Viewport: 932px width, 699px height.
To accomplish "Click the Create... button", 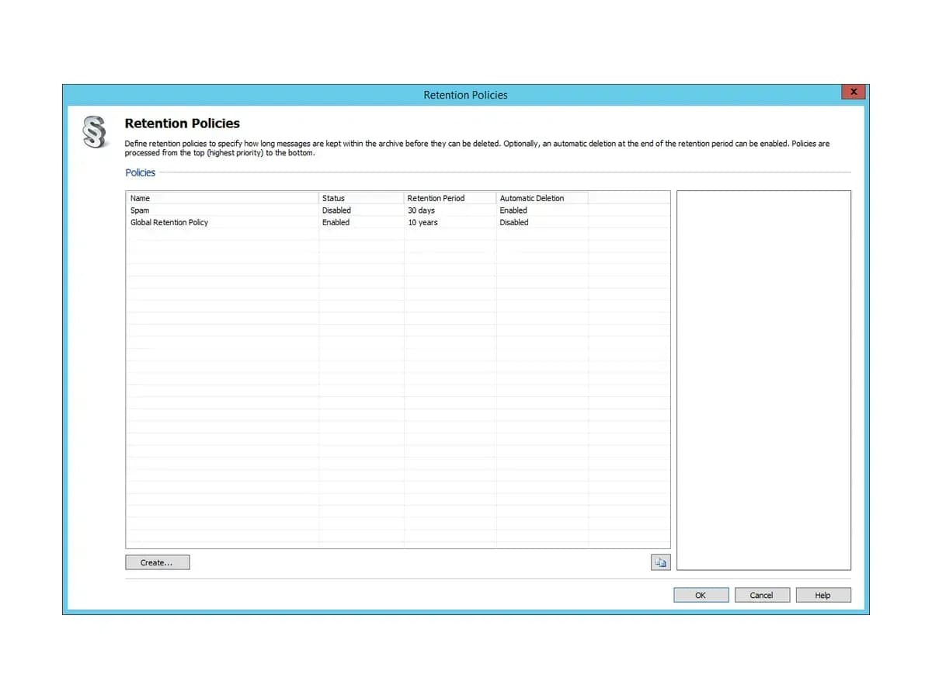I will pos(157,562).
